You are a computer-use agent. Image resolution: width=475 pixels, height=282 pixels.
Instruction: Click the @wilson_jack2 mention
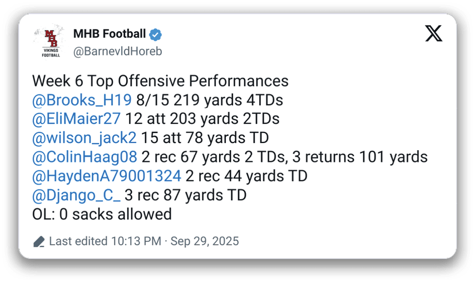click(x=84, y=138)
